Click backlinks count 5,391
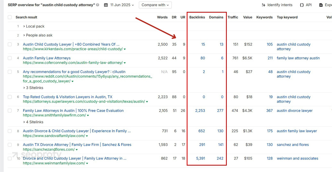The width and height of the screenshot is (332, 172). pyautogui.click(x=200, y=158)
